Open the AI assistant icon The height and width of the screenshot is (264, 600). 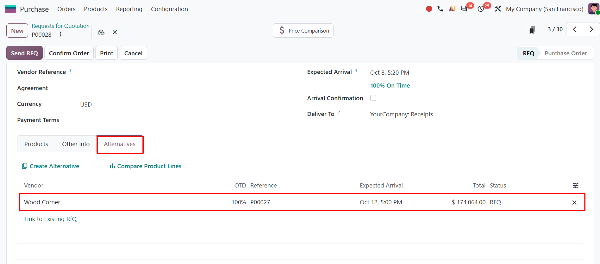pos(452,9)
